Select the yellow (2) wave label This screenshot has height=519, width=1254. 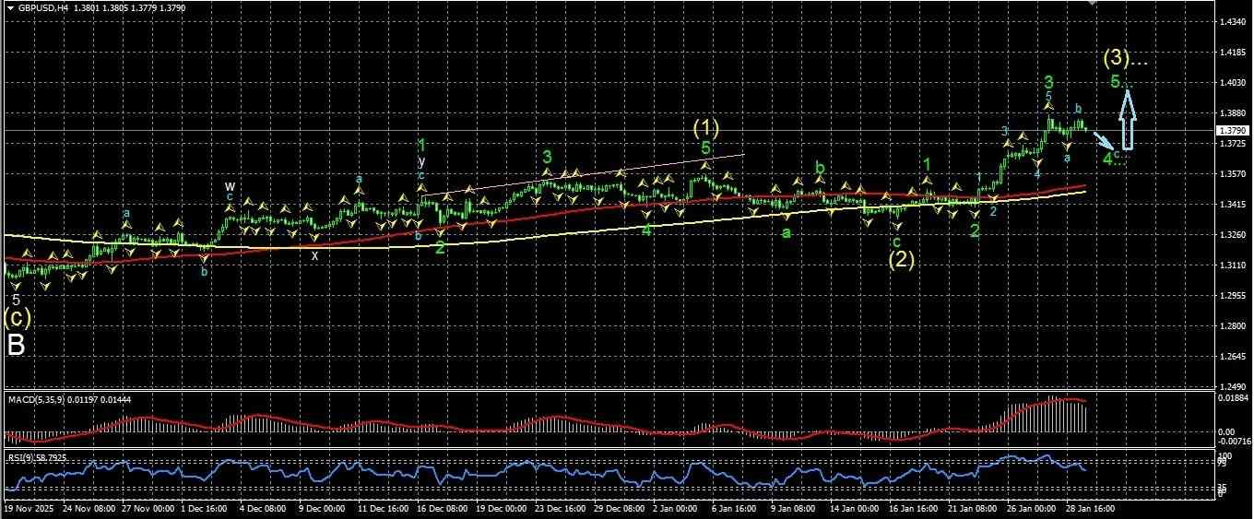coord(901,260)
